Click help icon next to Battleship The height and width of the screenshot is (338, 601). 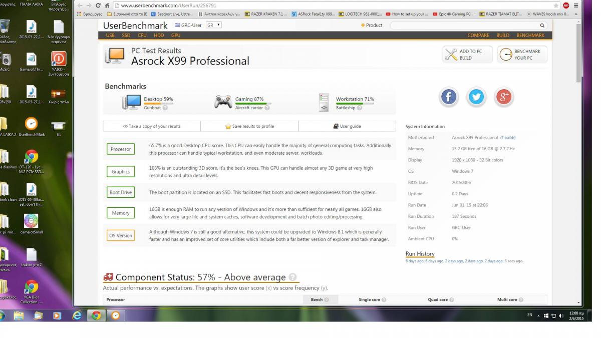pyautogui.click(x=360, y=108)
